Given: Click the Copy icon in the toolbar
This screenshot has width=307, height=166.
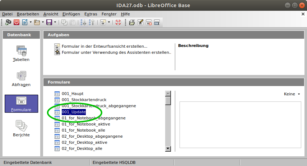Looking at the screenshot, I should 64,22.
